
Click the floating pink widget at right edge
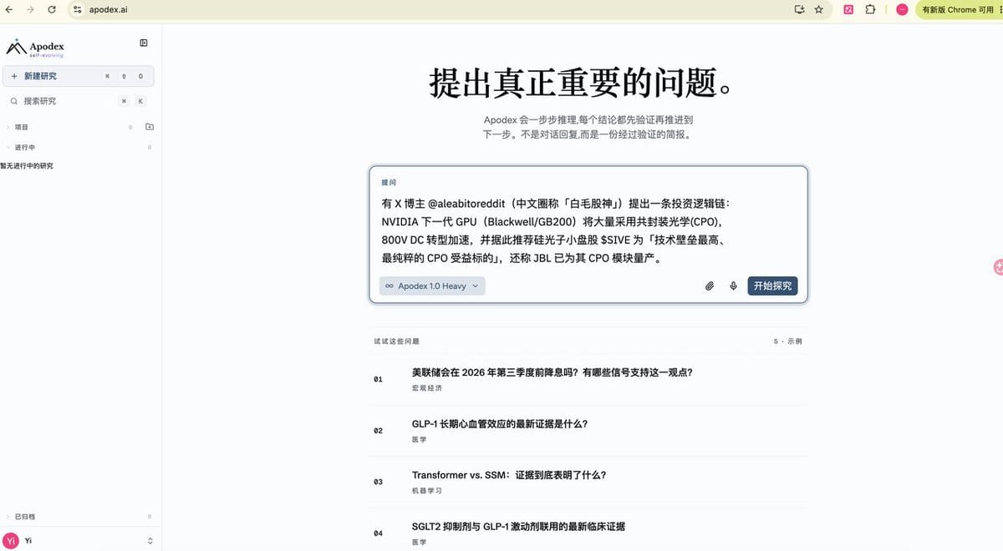997,267
